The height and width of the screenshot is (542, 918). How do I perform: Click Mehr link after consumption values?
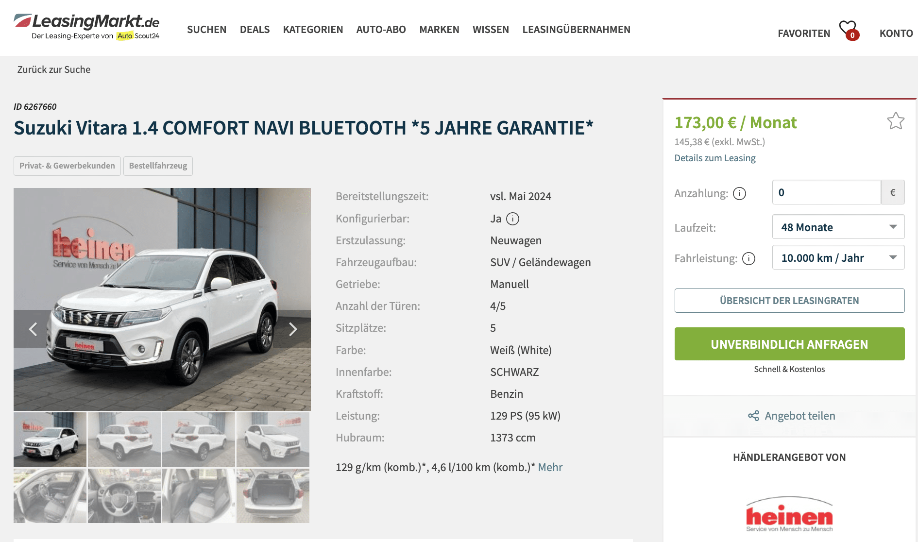click(x=550, y=467)
